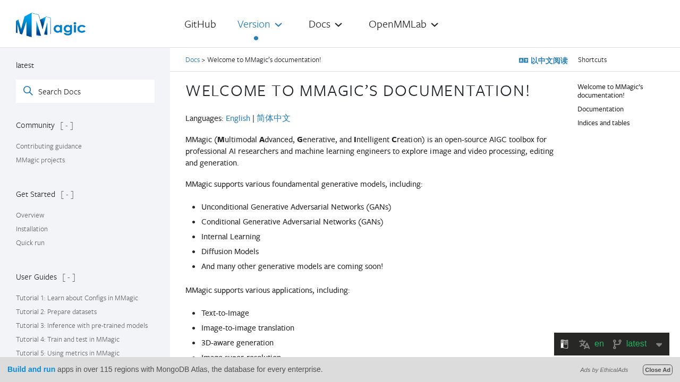Click the Docs breadcrumb link
This screenshot has height=382, width=680.
coord(192,60)
